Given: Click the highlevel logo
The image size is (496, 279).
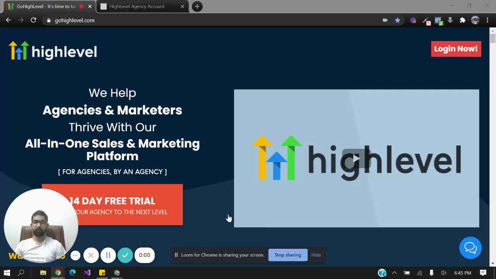Looking at the screenshot, I should coord(53,51).
